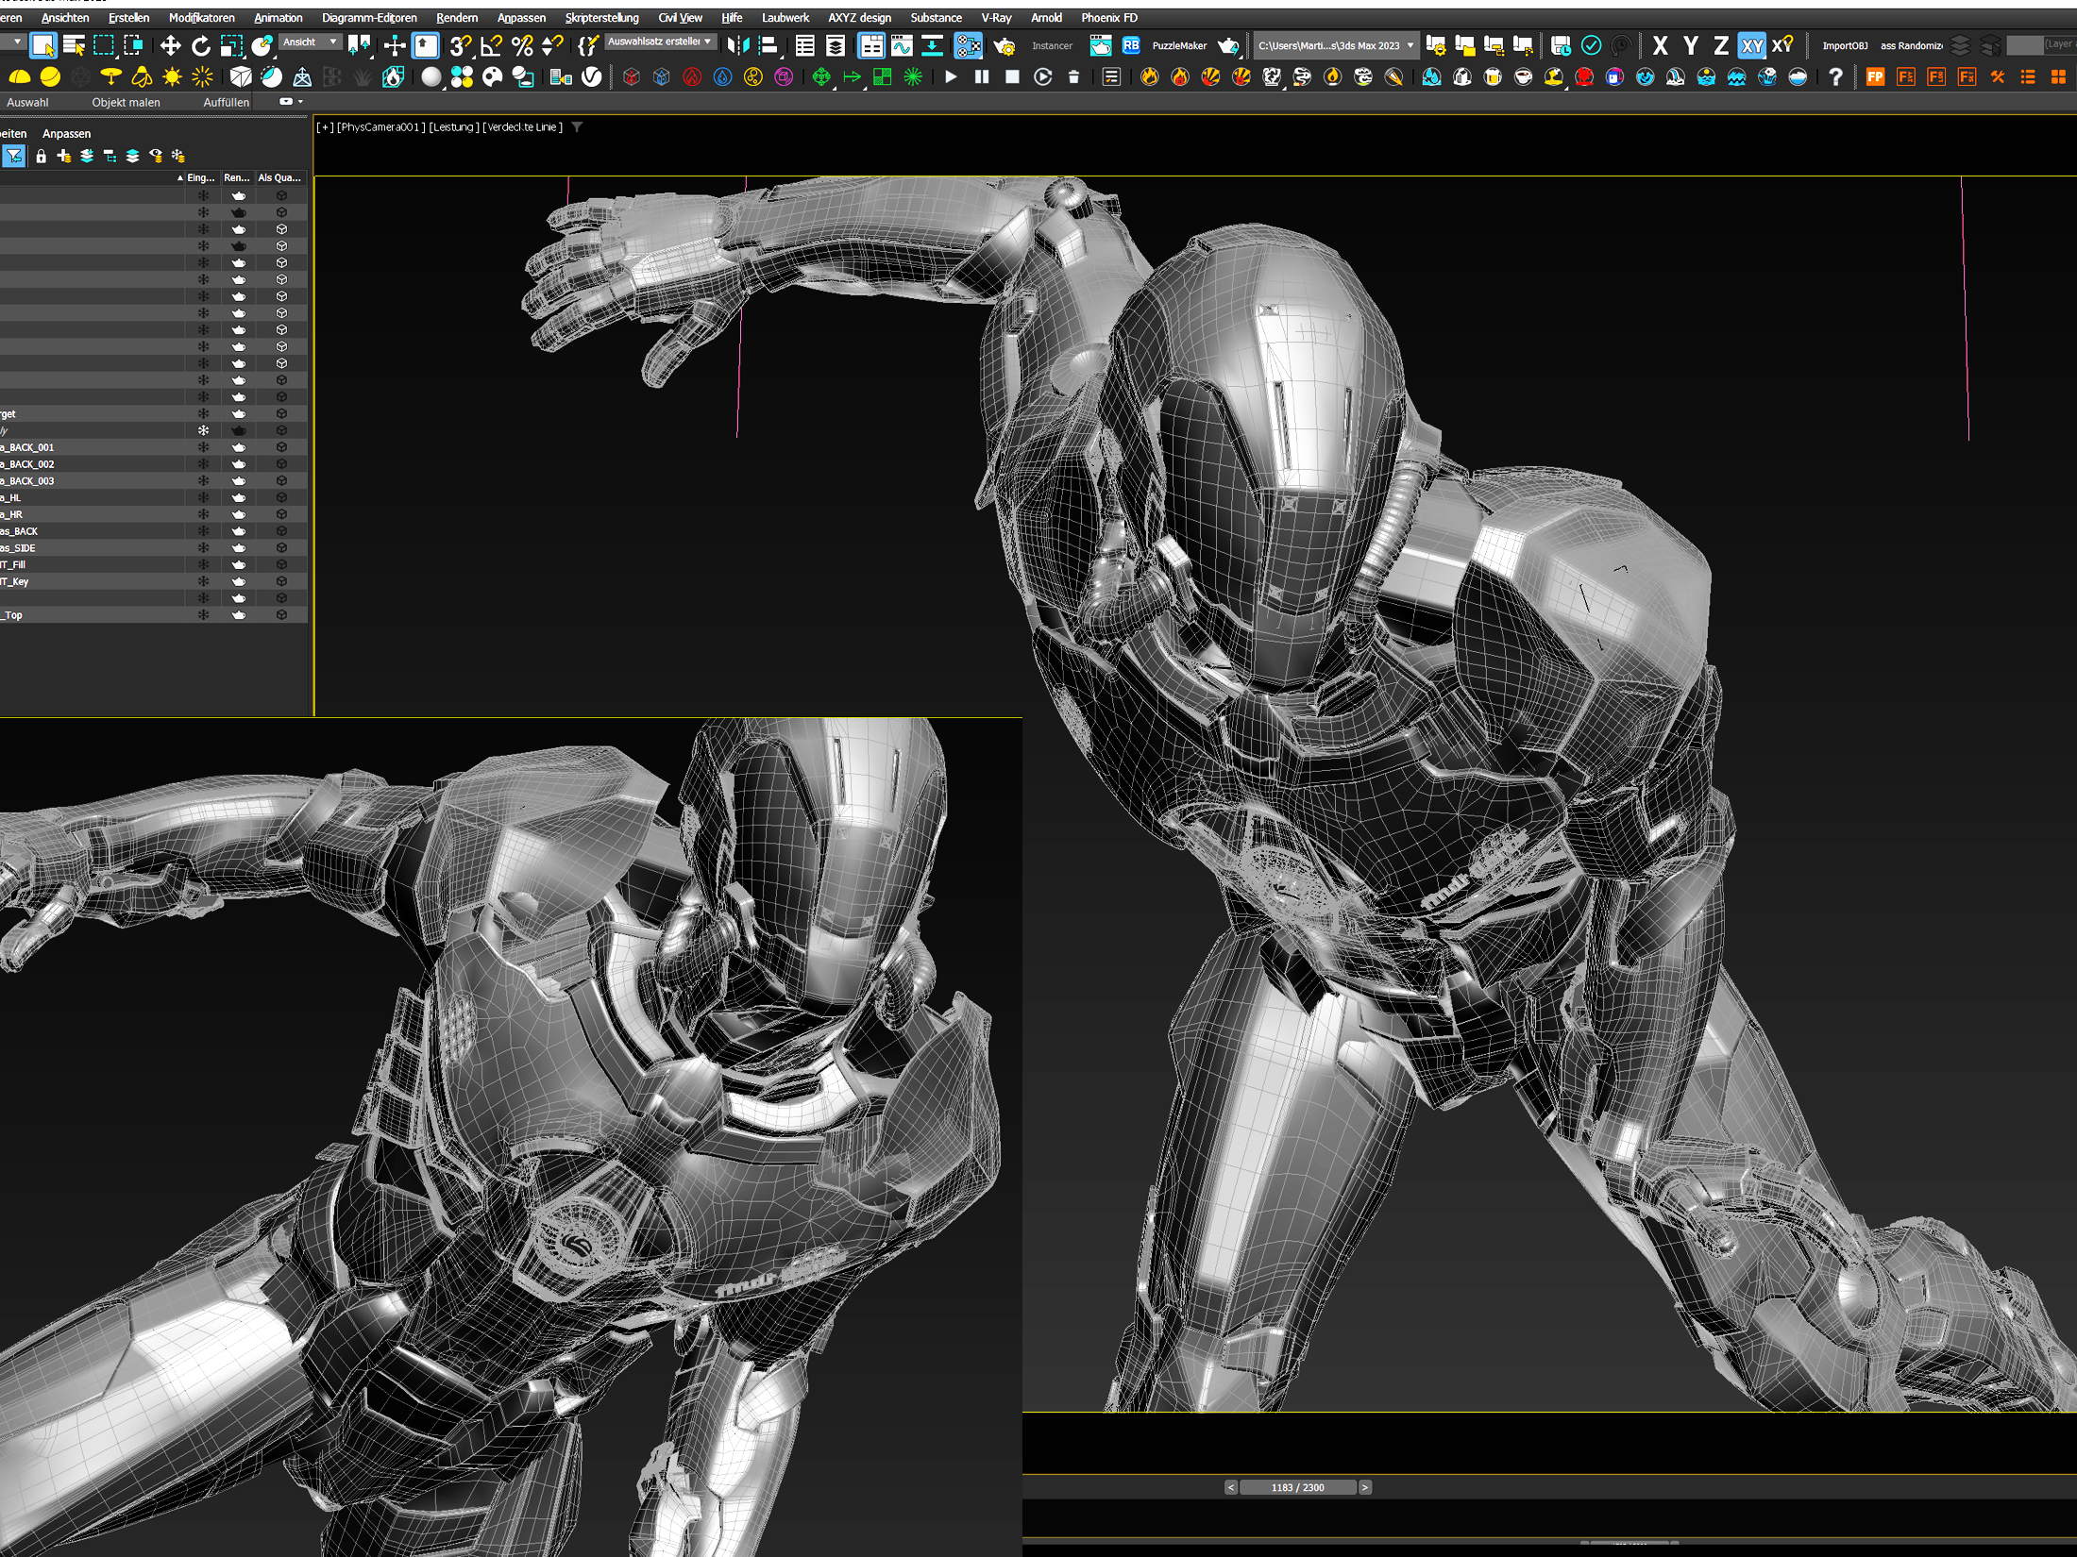Screen dimensions: 2077x1557
Task: Toggle 3D Snaps
Action: (461, 45)
